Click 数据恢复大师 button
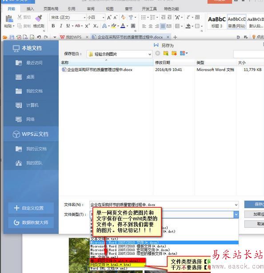This screenshot has width=264, height=273. pyautogui.click(x=31, y=222)
